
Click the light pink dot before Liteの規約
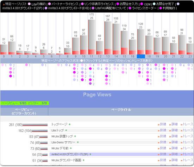(29, 4)
